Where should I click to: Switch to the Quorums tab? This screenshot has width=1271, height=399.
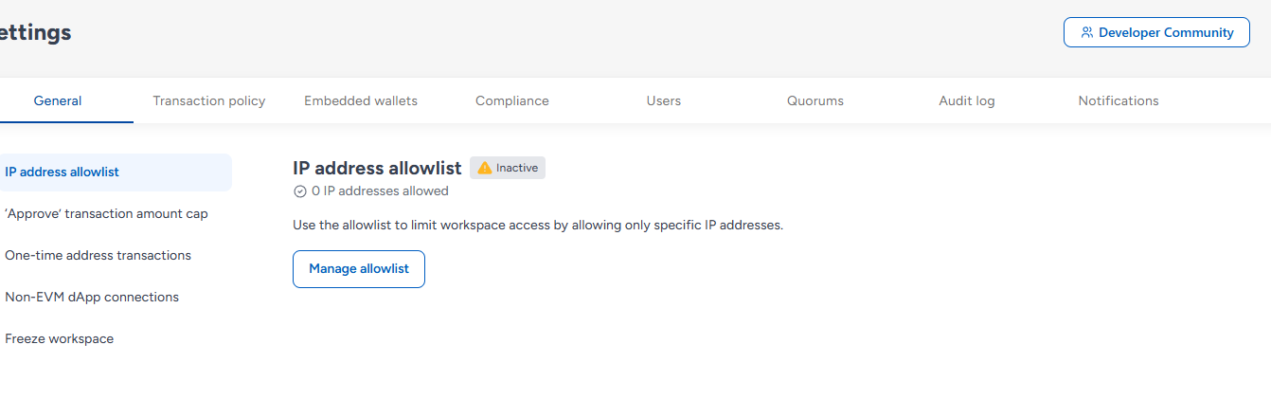pos(815,100)
